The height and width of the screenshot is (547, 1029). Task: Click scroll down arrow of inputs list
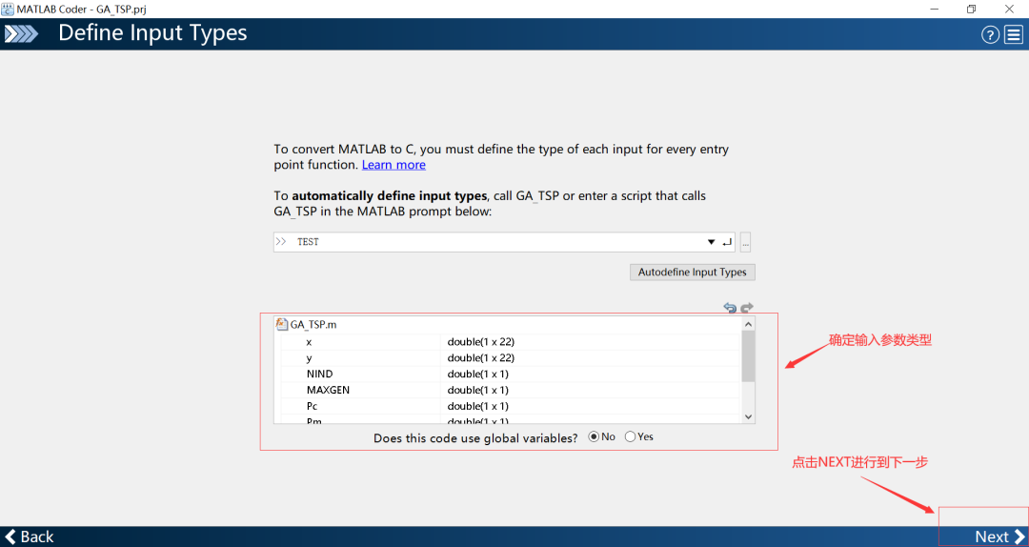tap(749, 416)
